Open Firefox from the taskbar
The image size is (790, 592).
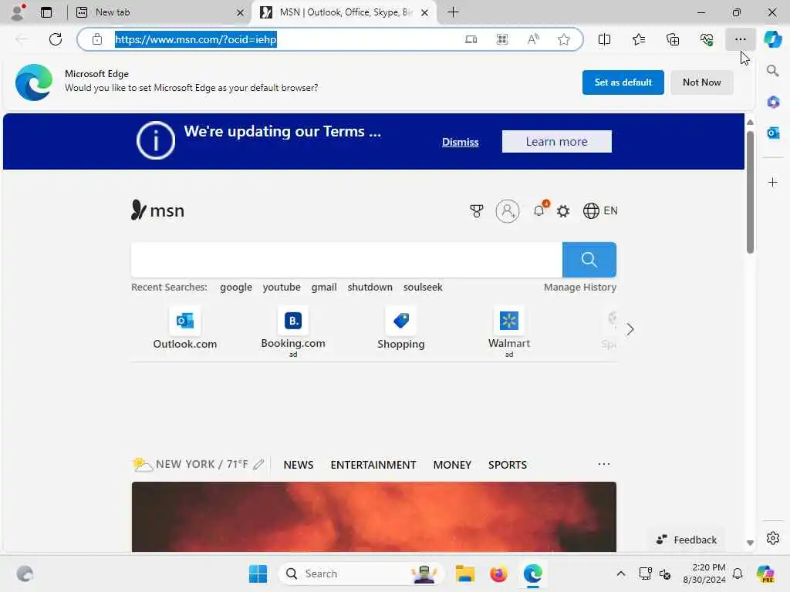(498, 573)
